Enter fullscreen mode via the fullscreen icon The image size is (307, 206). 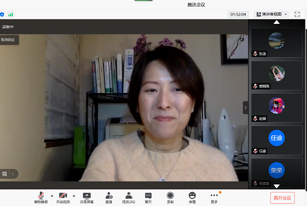(297, 14)
